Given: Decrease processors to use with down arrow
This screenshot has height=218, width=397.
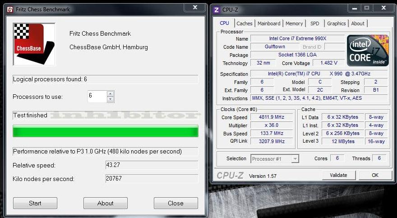Looking at the screenshot, I should (x=110, y=99).
